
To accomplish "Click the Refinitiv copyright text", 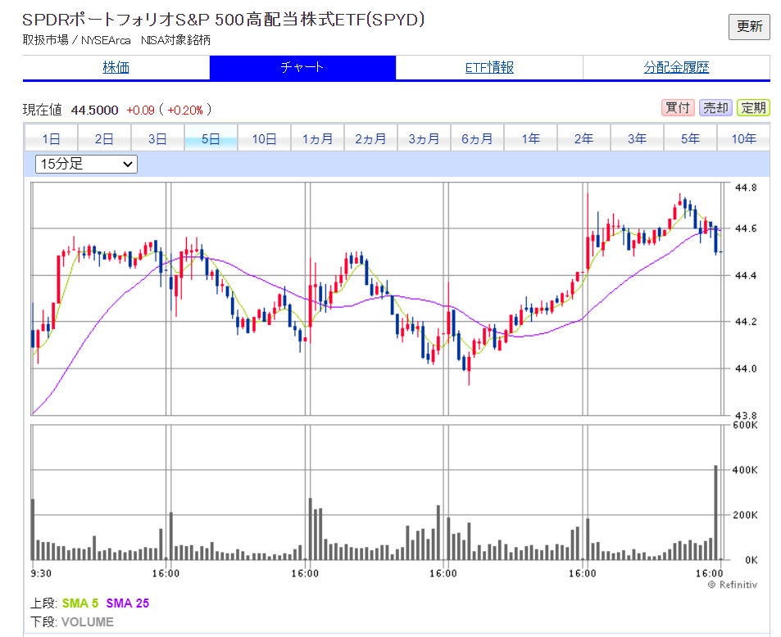I will pyautogui.click(x=733, y=585).
